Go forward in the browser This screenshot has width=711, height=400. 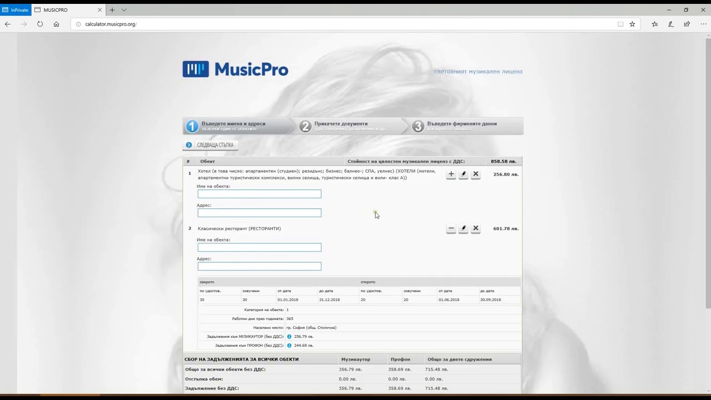(x=24, y=24)
